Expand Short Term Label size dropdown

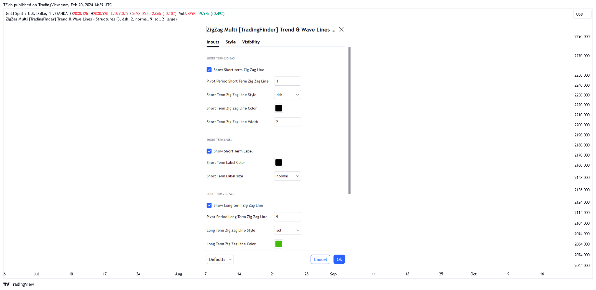287,176
